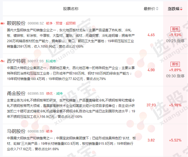Image resolution: width=188 pixels, height=157 pixels.
Task: Click the 绩优 tag on 甬金股份
Action: point(49,94)
